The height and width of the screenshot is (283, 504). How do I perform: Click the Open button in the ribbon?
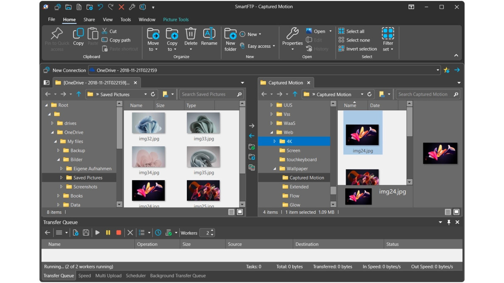point(316,31)
